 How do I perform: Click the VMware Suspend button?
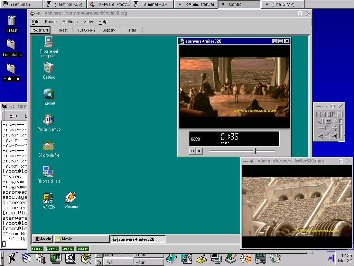(110, 30)
